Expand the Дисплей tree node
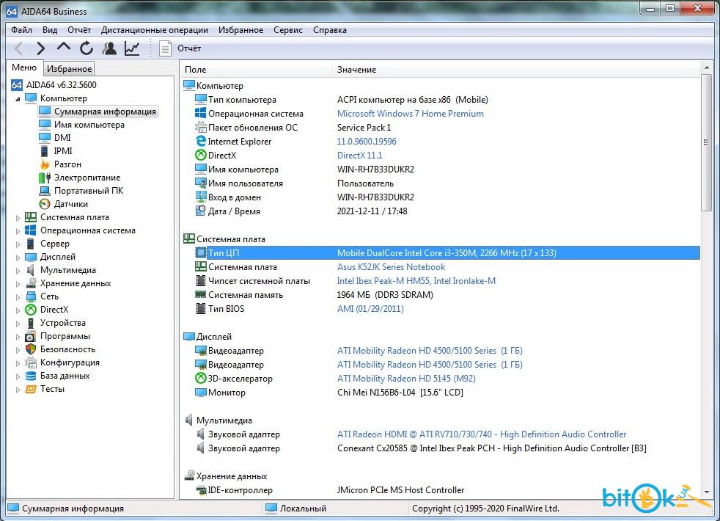The width and height of the screenshot is (720, 521). 18,258
